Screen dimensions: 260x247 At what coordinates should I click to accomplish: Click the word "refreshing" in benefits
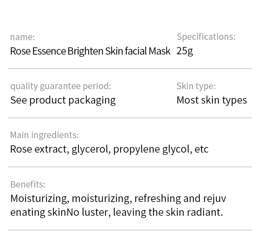point(158,199)
